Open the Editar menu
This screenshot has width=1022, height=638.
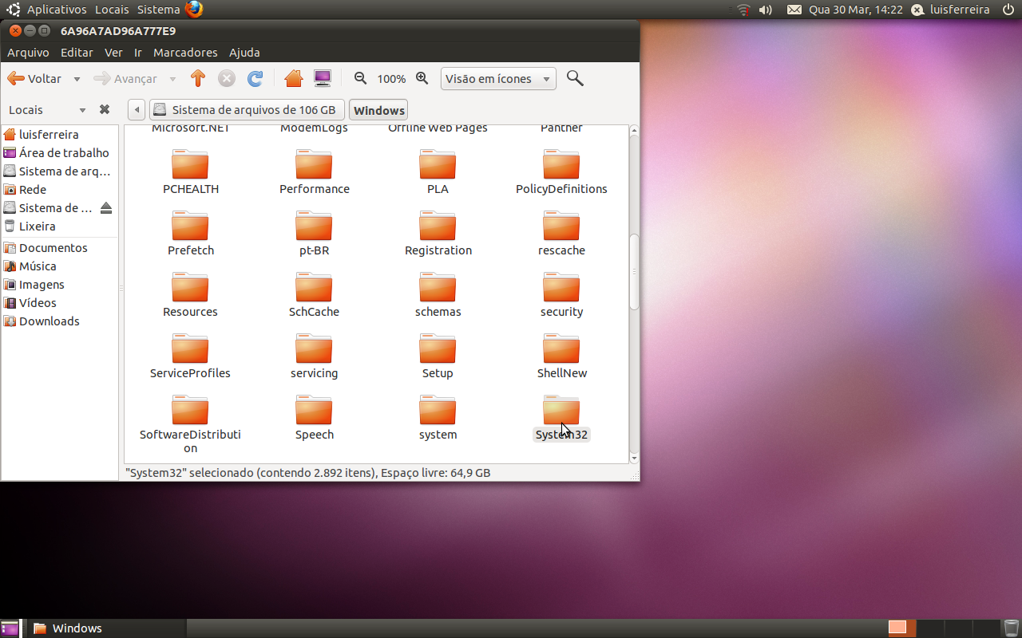(x=77, y=53)
